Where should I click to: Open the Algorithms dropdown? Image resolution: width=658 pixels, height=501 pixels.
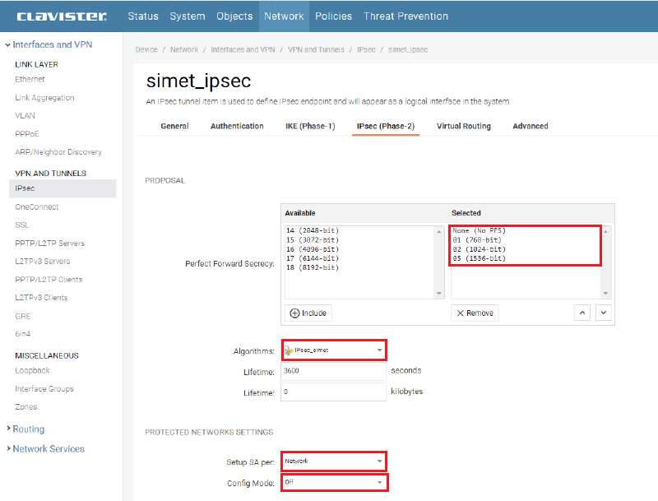coord(334,350)
